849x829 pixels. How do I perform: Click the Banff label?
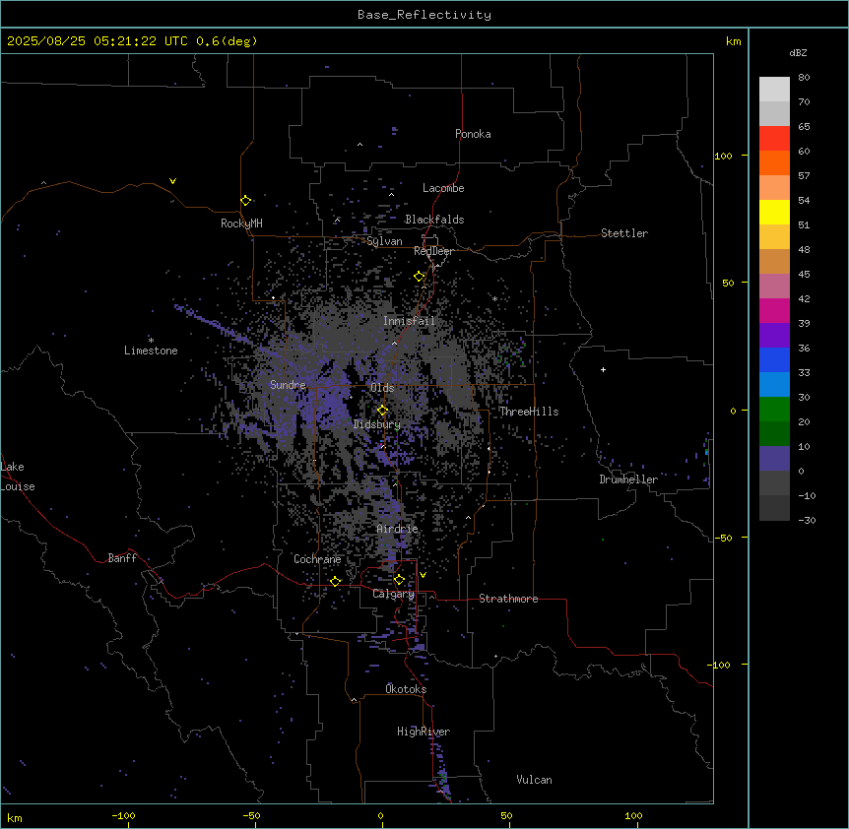pyautogui.click(x=122, y=558)
